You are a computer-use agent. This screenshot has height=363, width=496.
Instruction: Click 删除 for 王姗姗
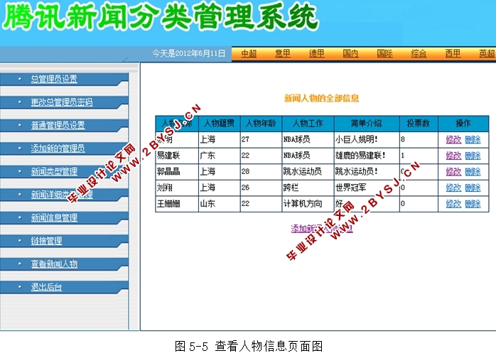tap(473, 204)
